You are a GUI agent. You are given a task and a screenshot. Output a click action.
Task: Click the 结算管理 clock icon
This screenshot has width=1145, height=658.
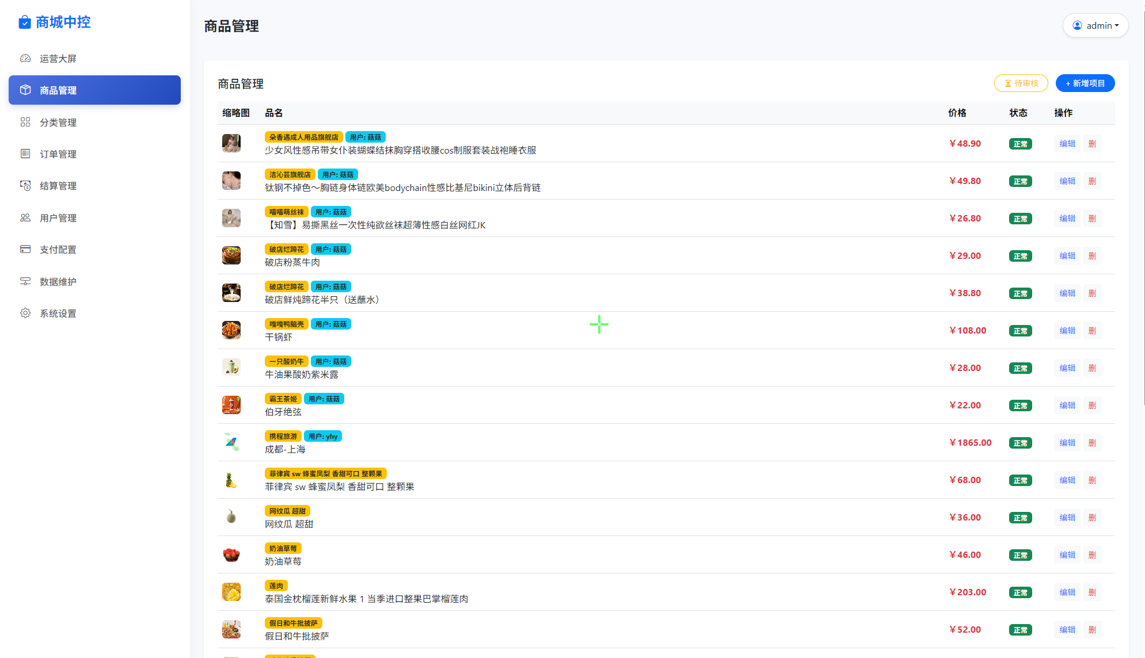point(25,185)
